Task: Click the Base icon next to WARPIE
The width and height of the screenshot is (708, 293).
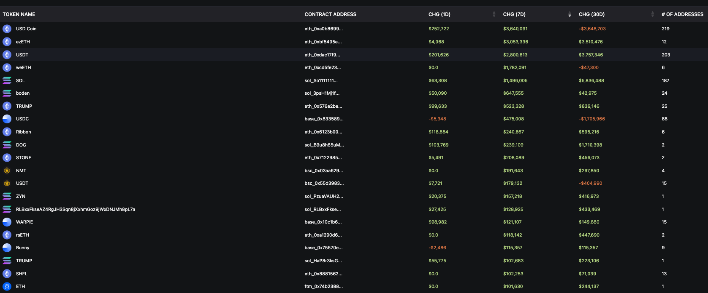Action: [x=7, y=222]
